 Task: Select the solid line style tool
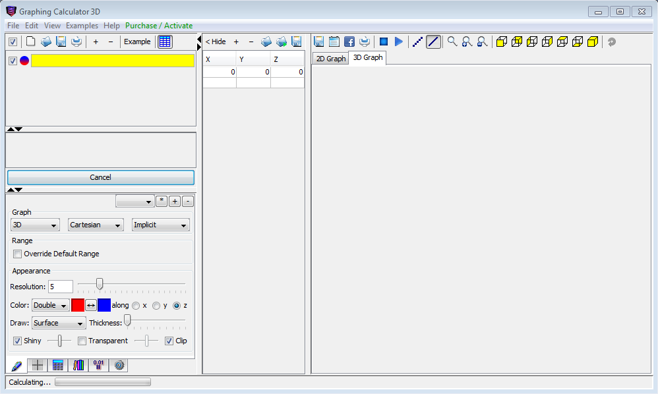pyautogui.click(x=433, y=41)
